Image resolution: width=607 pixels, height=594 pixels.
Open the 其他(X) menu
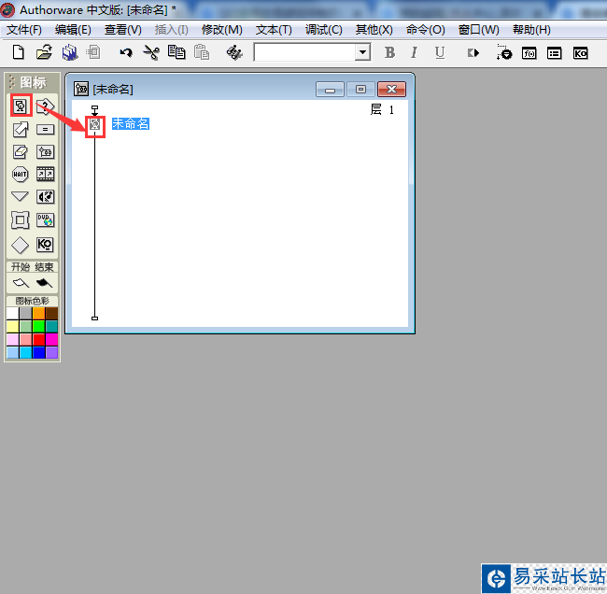(374, 30)
